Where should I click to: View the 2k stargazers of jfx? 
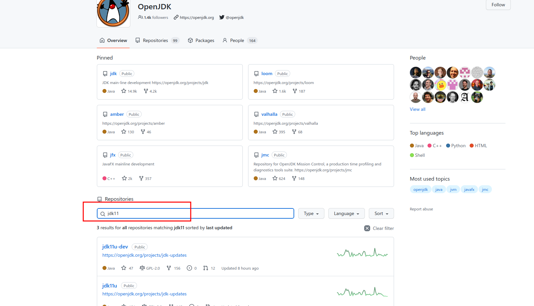(127, 179)
